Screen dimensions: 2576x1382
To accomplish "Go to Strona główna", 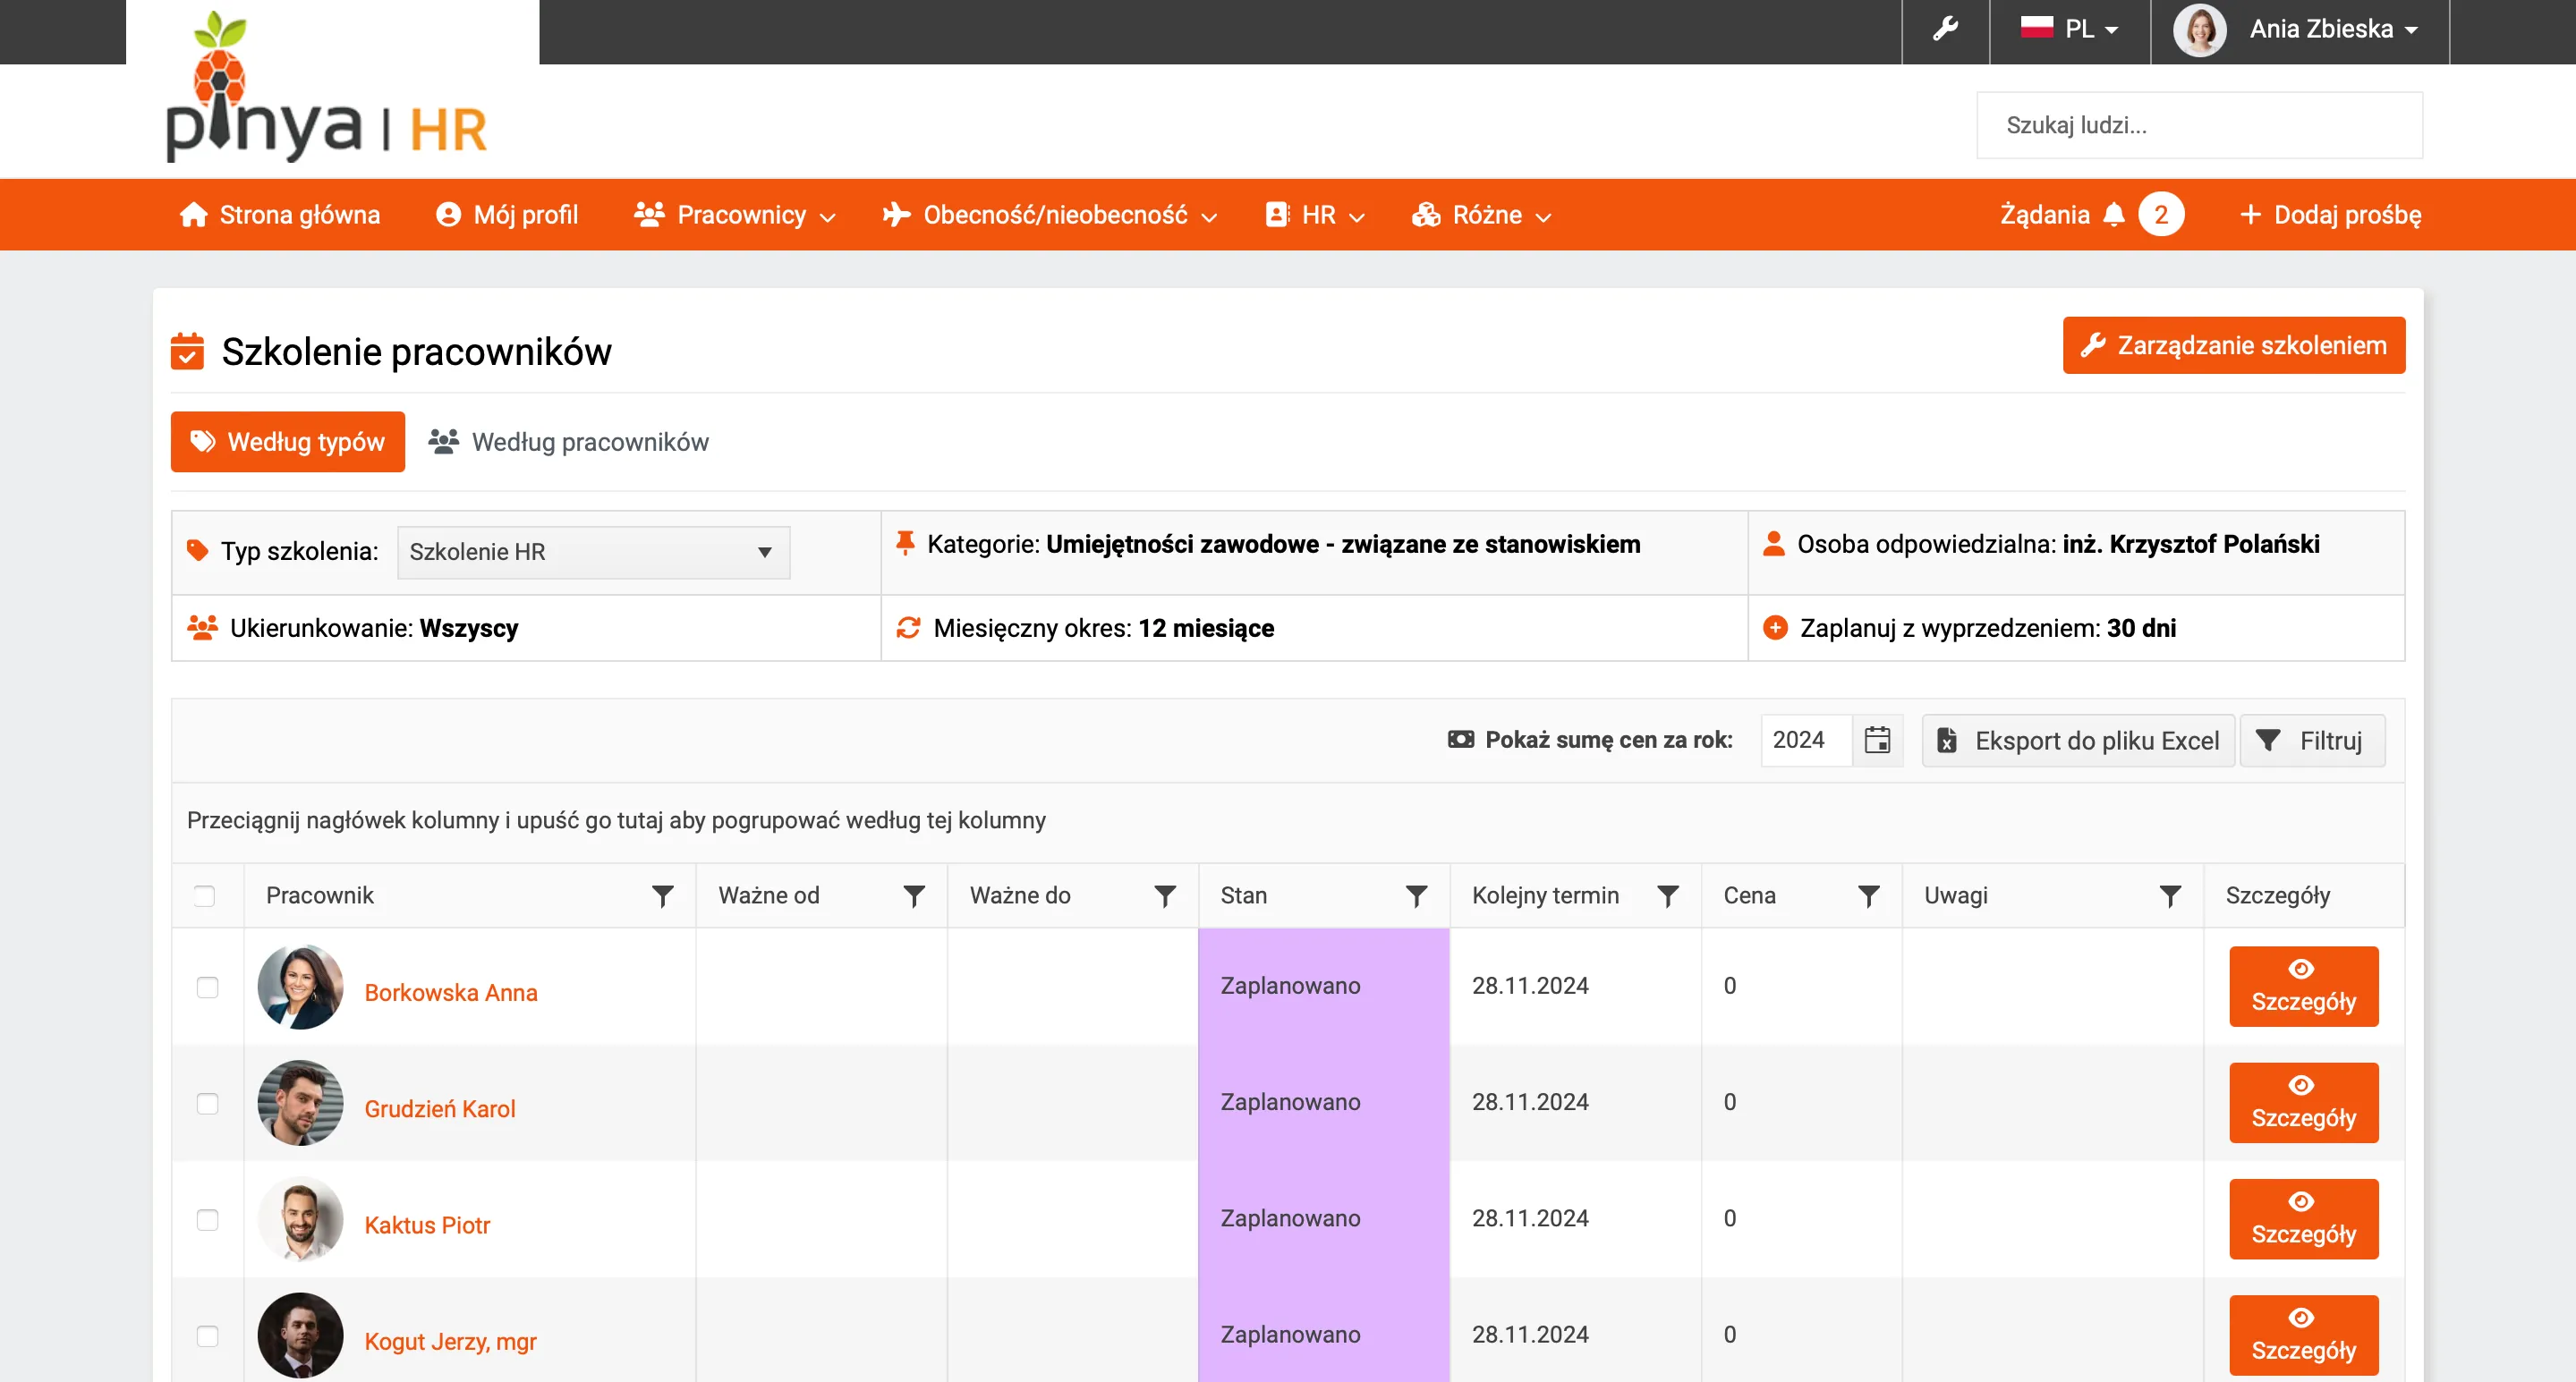I will click(279, 215).
